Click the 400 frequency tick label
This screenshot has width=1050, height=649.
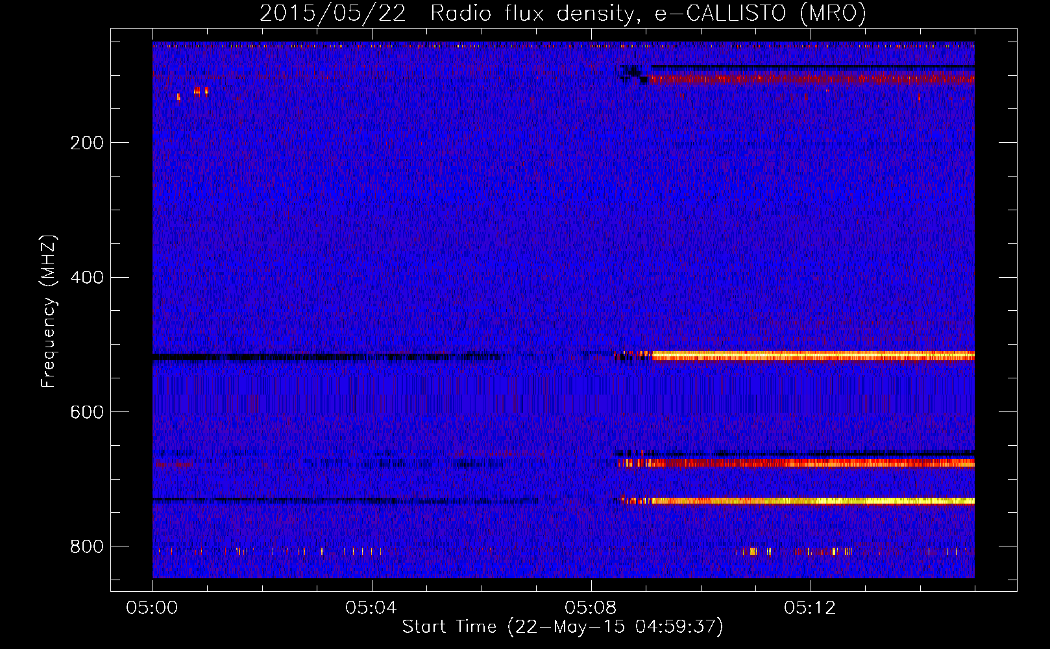(x=87, y=278)
